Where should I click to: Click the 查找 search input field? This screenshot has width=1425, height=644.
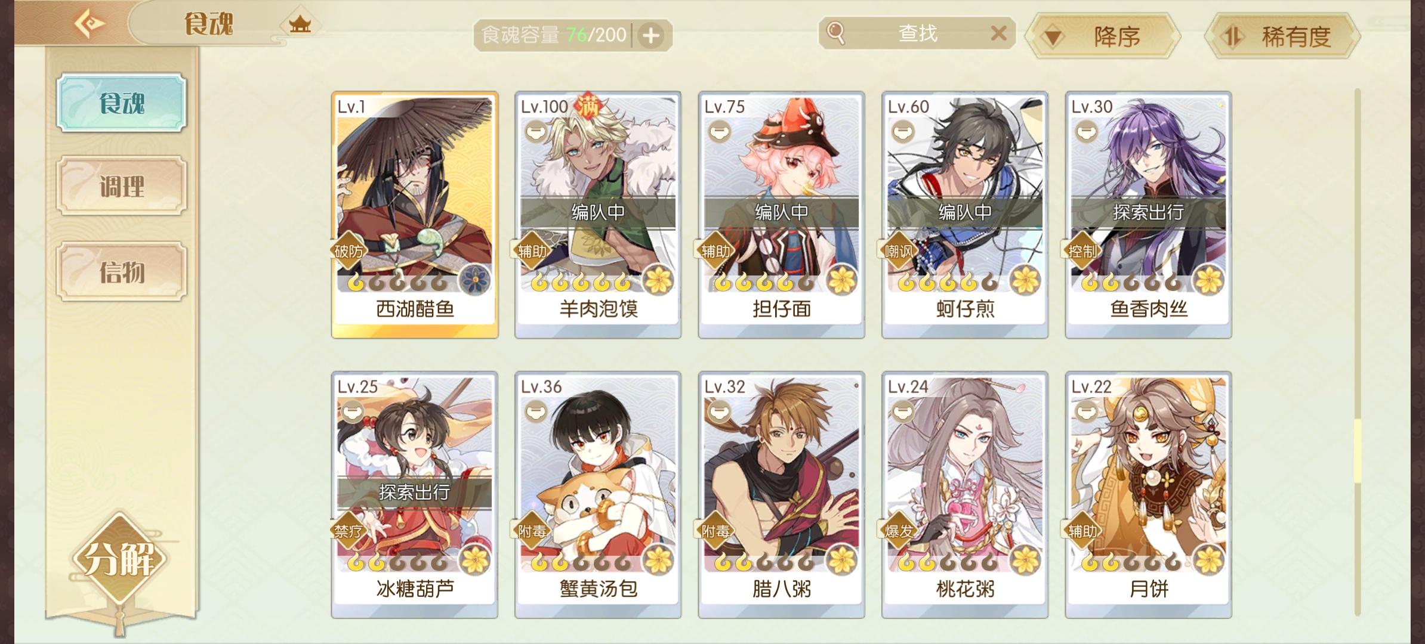(x=917, y=33)
